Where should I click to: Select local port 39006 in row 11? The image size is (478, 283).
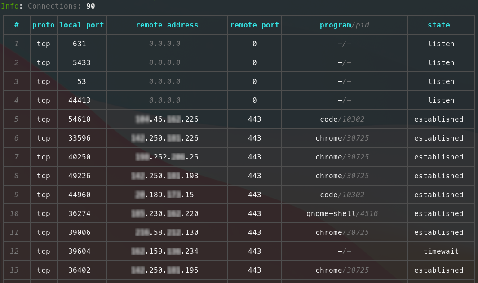pyautogui.click(x=80, y=233)
